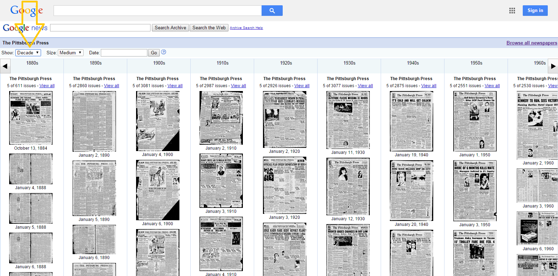Image resolution: width=558 pixels, height=276 pixels.
Task: Go to next decades with right arrow
Action: [x=553, y=66]
